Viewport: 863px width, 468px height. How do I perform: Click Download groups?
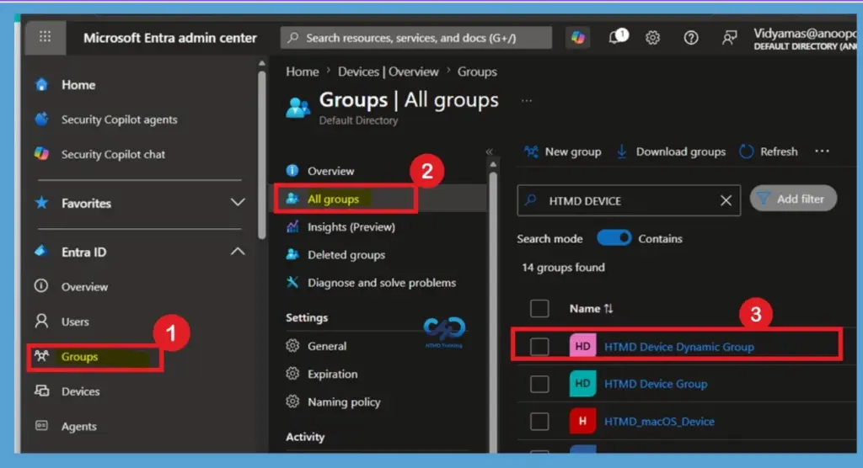point(670,152)
